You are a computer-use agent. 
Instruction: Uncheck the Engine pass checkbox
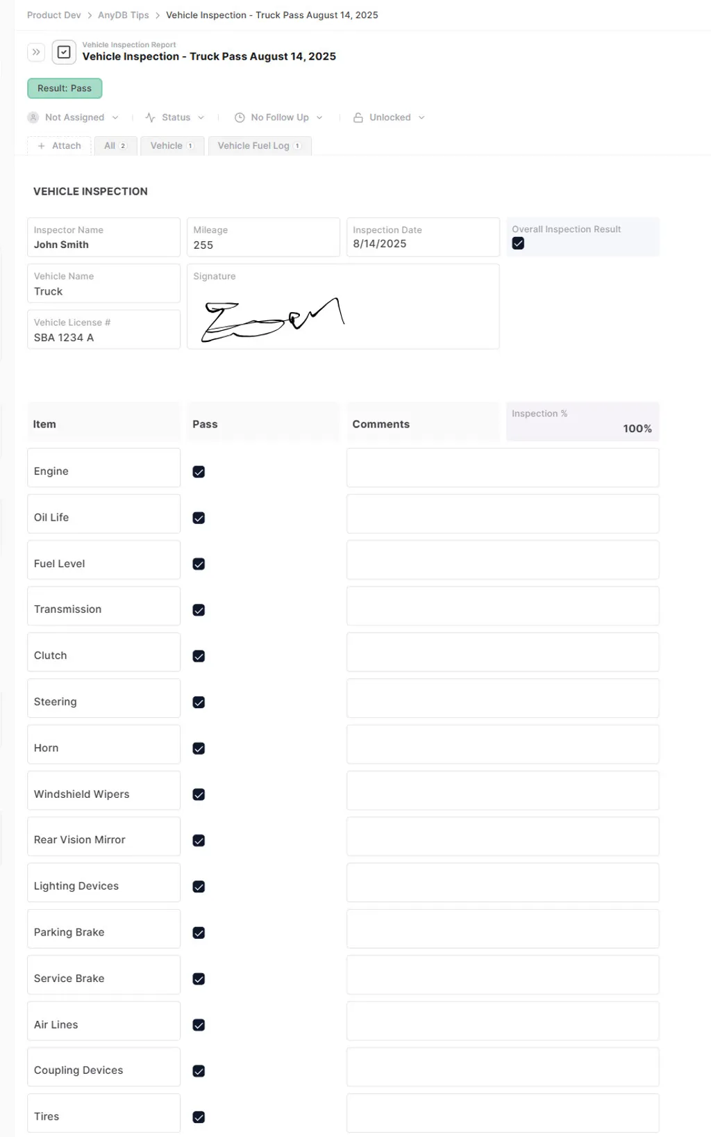click(199, 472)
